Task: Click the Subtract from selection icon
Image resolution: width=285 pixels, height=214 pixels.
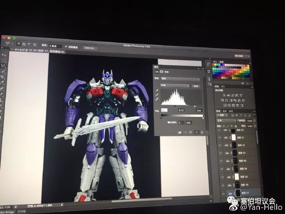Action: click(x=29, y=44)
